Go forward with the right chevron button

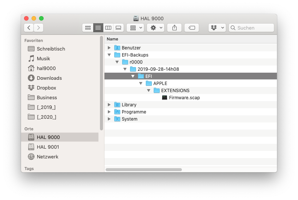pyautogui.click(x=39, y=28)
